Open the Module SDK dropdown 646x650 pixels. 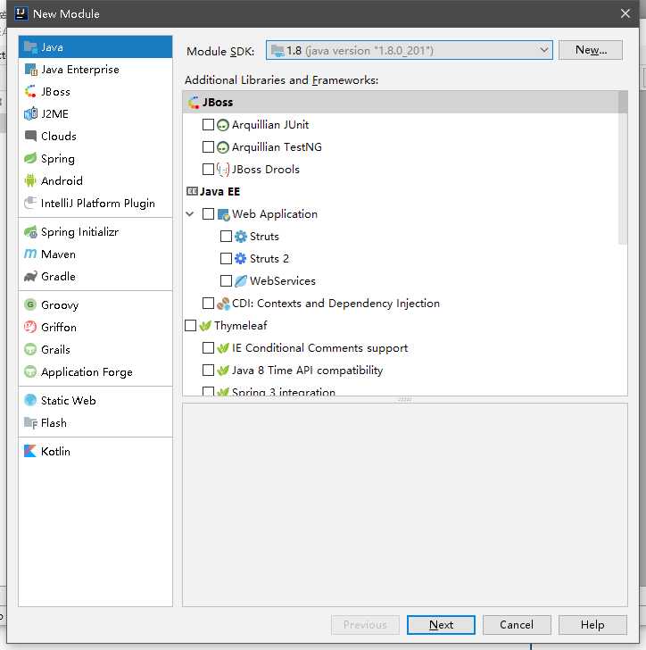pyautogui.click(x=409, y=50)
